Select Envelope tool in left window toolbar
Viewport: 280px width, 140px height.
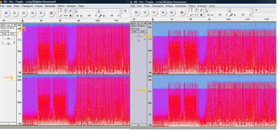[66, 11]
